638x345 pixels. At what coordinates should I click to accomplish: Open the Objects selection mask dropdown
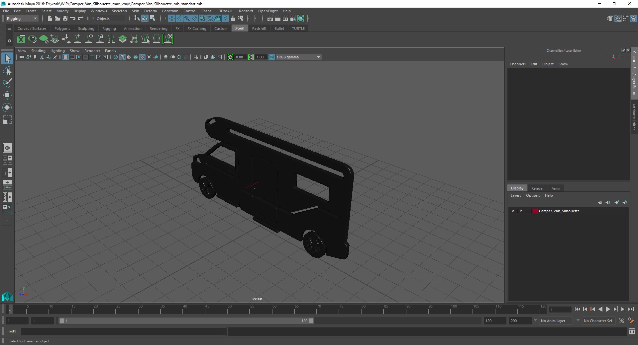coord(110,19)
